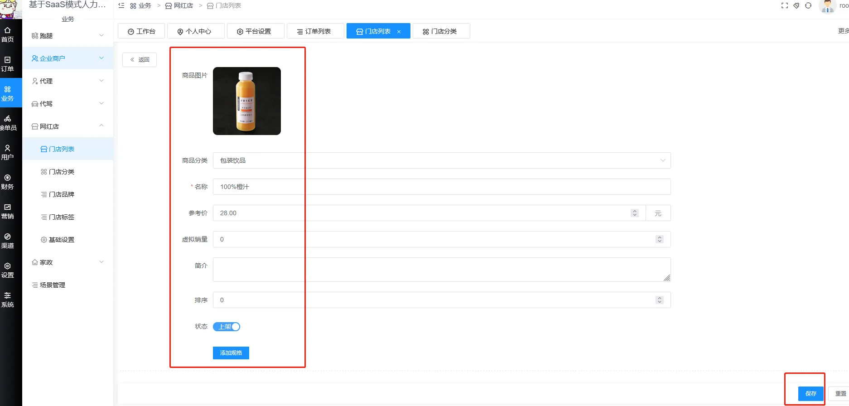Expand the 家政 menu group
This screenshot has width=849, height=406.
point(68,262)
